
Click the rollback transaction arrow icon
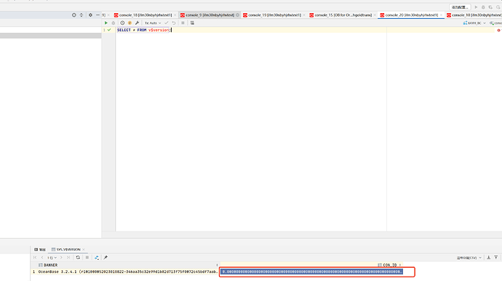pos(174,23)
